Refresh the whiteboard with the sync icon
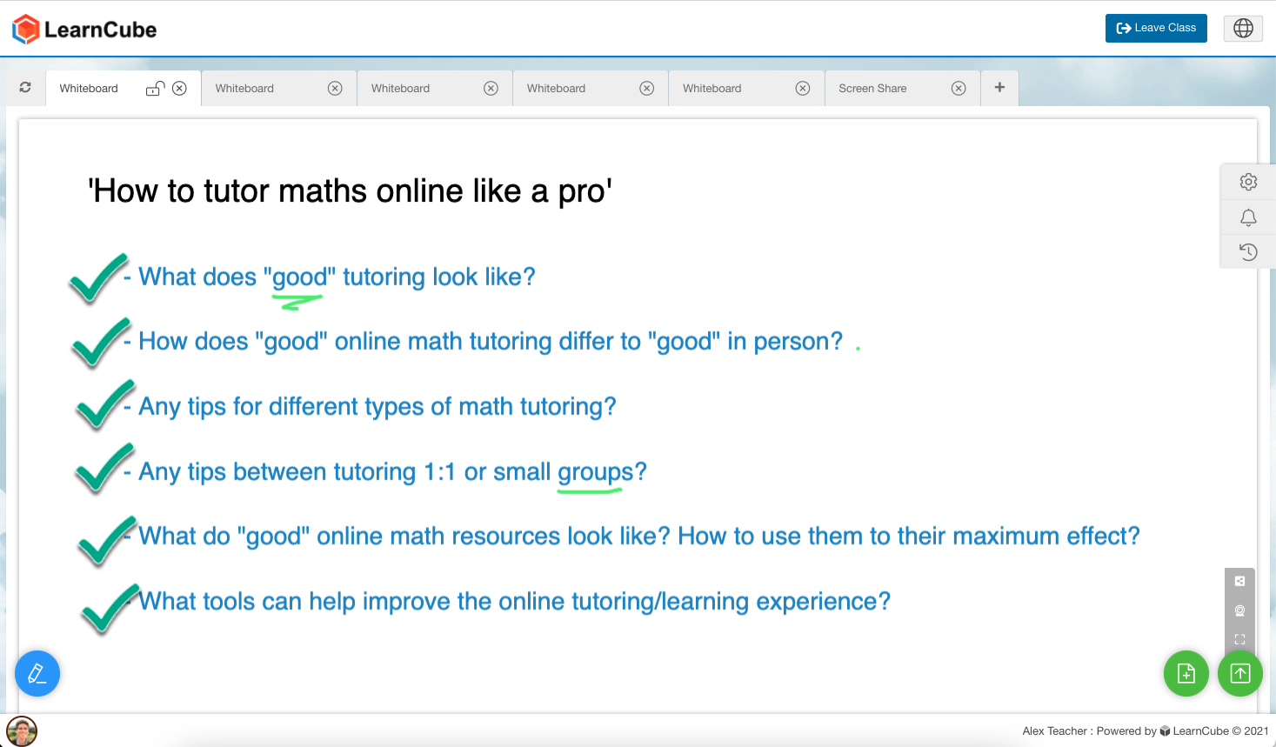Screen dimensions: 1276x747 coord(24,87)
